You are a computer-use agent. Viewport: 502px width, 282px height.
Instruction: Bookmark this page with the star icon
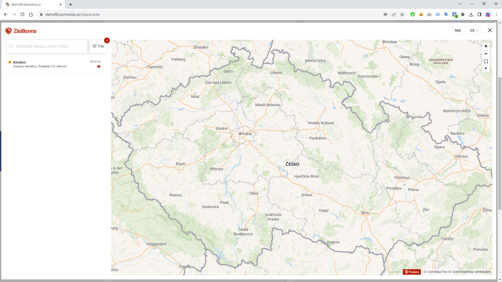pyautogui.click(x=402, y=14)
